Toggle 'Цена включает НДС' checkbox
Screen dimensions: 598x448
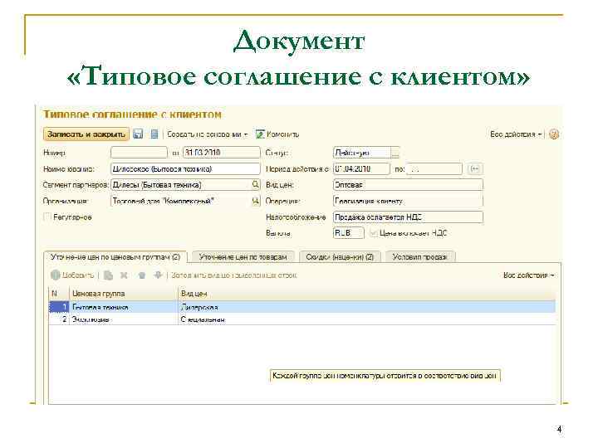pyautogui.click(x=374, y=233)
